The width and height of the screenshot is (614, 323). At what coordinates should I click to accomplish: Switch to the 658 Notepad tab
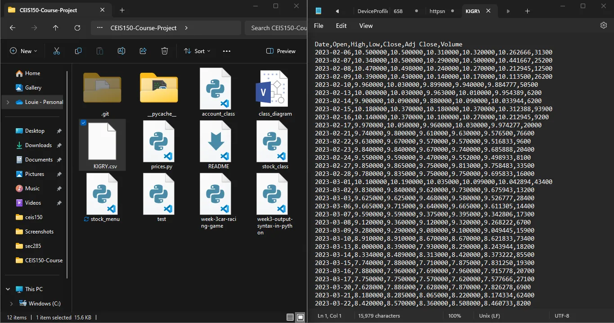point(405,11)
